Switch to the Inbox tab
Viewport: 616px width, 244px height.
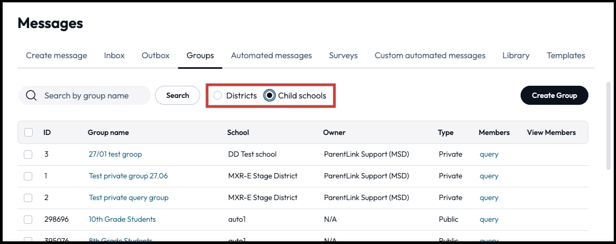[114, 56]
